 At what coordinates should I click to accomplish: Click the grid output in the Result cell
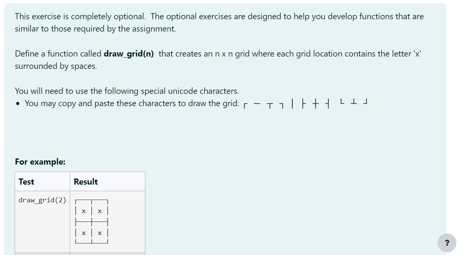pyautogui.click(x=91, y=221)
